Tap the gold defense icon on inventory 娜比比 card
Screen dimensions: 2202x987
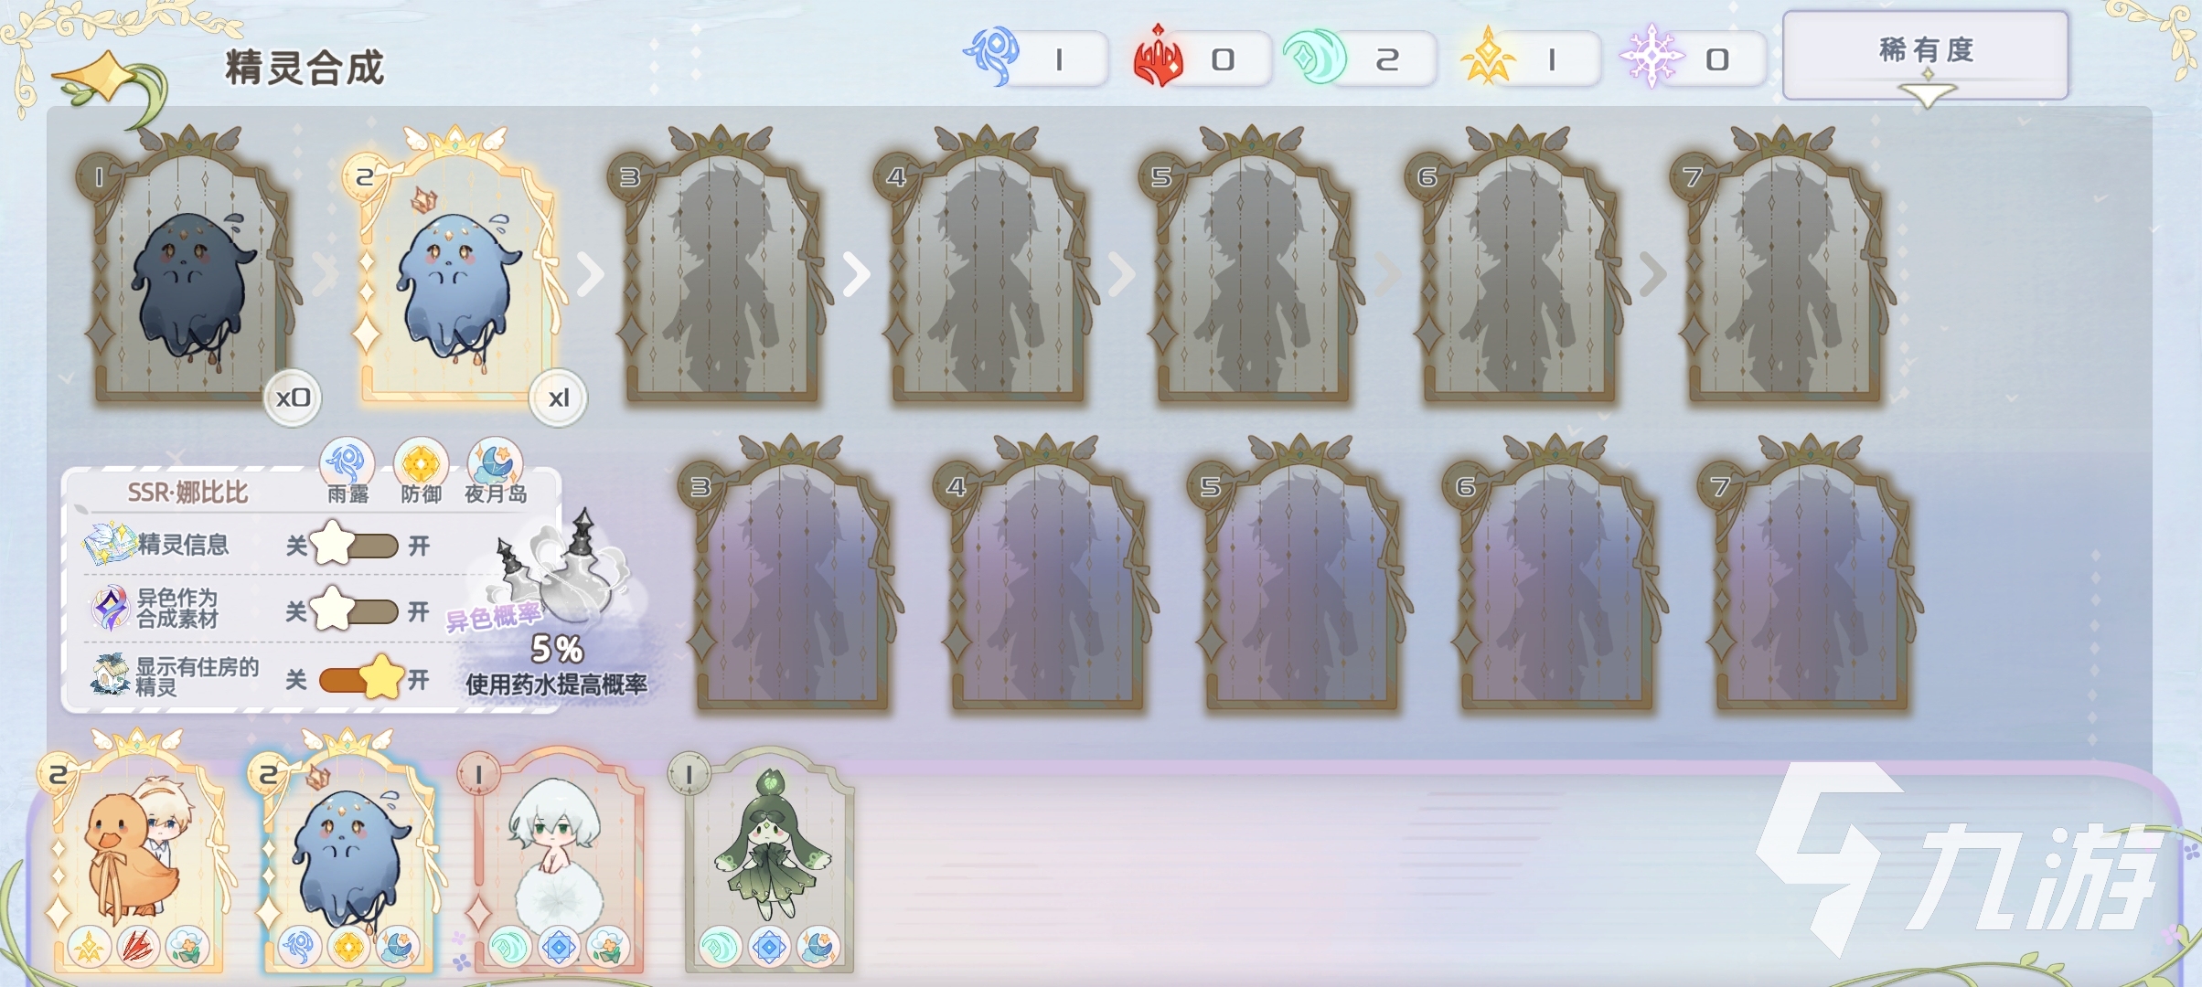(348, 947)
